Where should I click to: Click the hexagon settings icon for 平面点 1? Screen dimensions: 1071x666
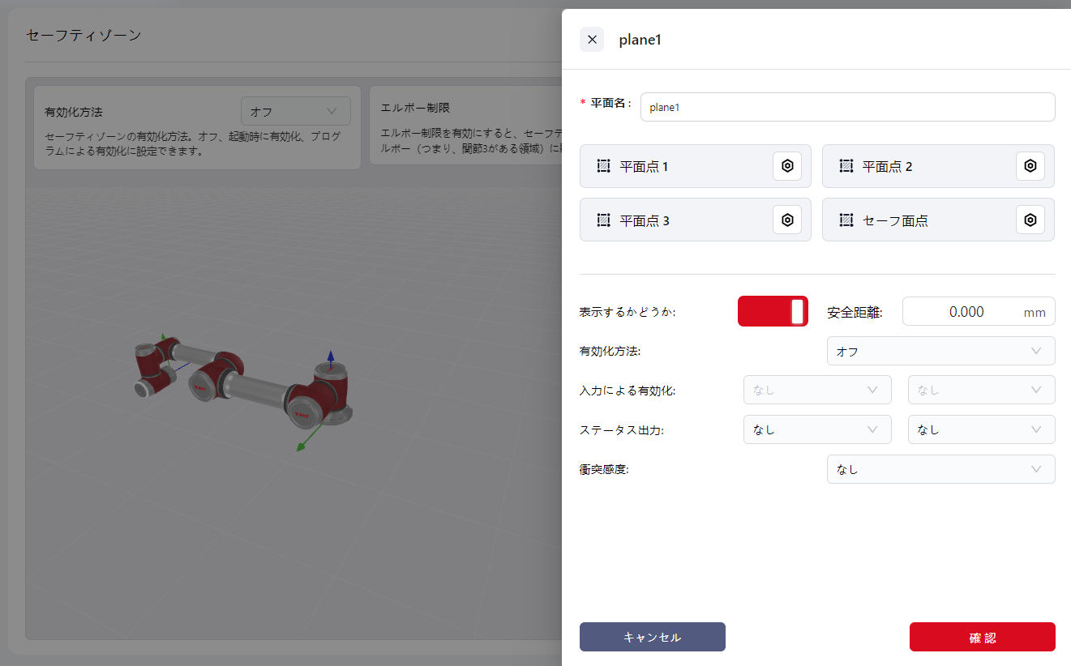tap(786, 166)
